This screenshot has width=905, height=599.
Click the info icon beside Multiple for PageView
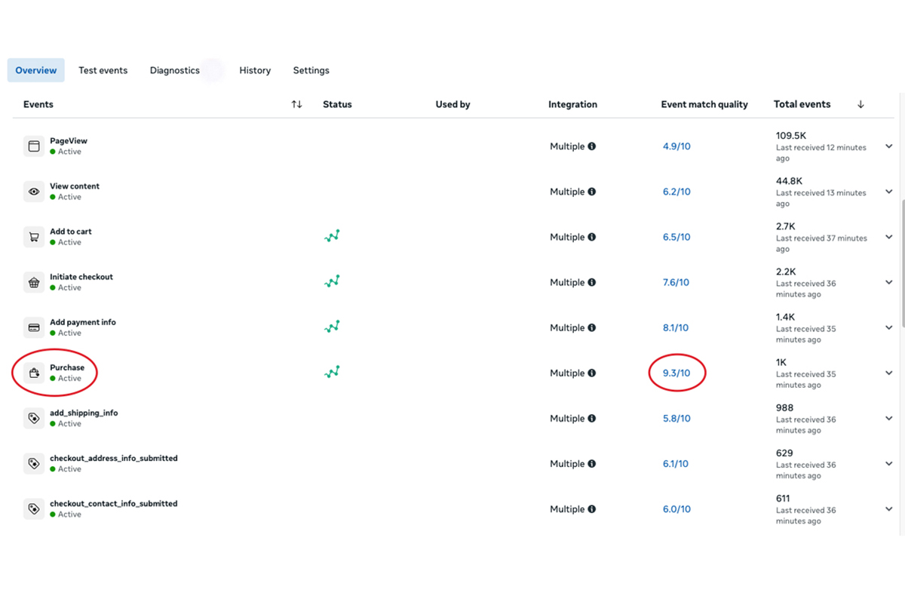coord(592,146)
